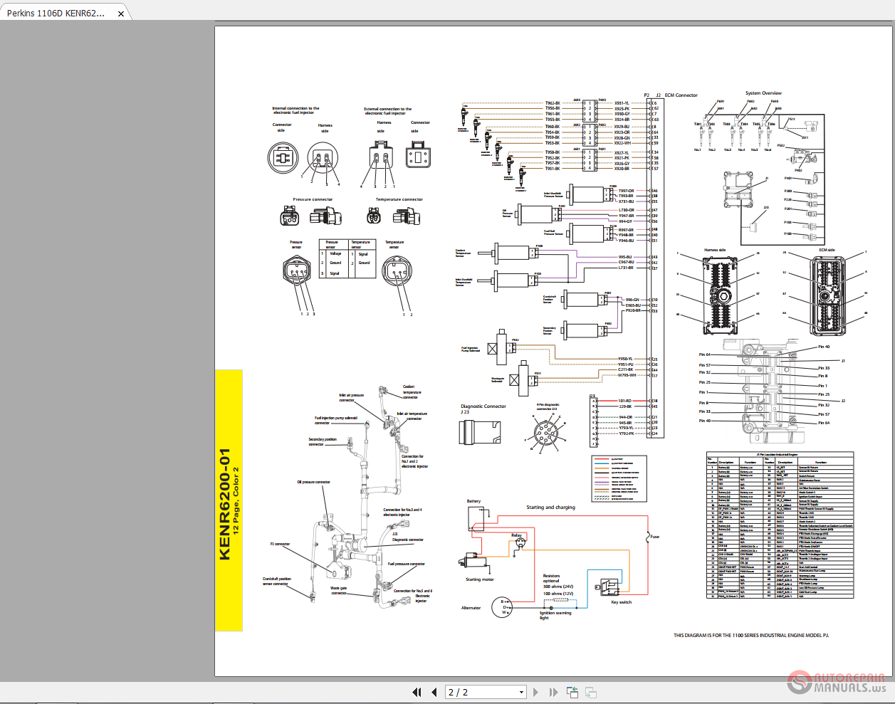895x704 pixels.
Task: Click the '2 / 2' page number field
Action: point(481,692)
